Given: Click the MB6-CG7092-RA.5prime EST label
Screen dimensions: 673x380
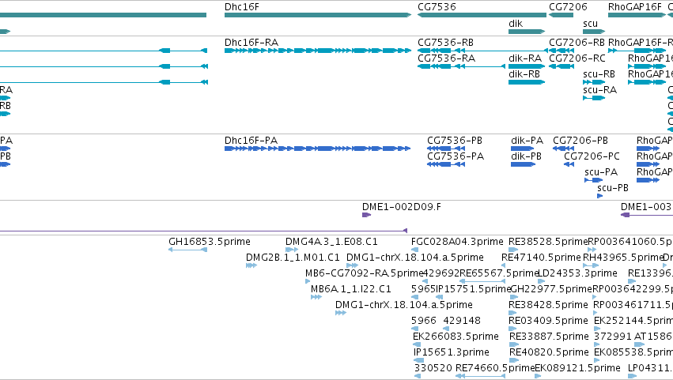Looking at the screenshot, I should pos(364,273).
